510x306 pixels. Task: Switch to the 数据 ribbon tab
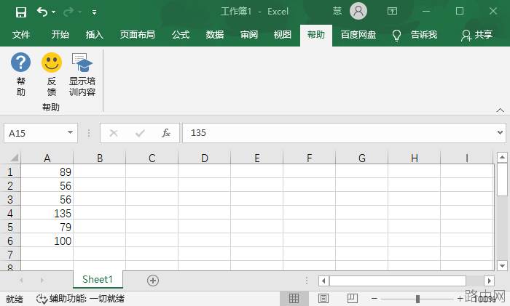pos(215,34)
